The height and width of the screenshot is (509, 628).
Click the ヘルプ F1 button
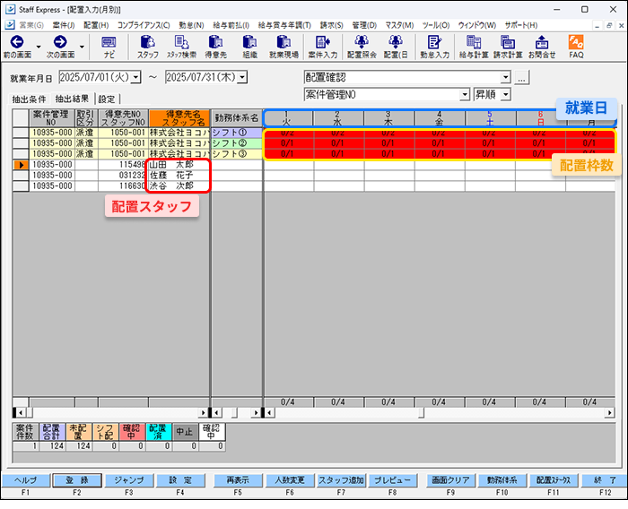pos(26,480)
